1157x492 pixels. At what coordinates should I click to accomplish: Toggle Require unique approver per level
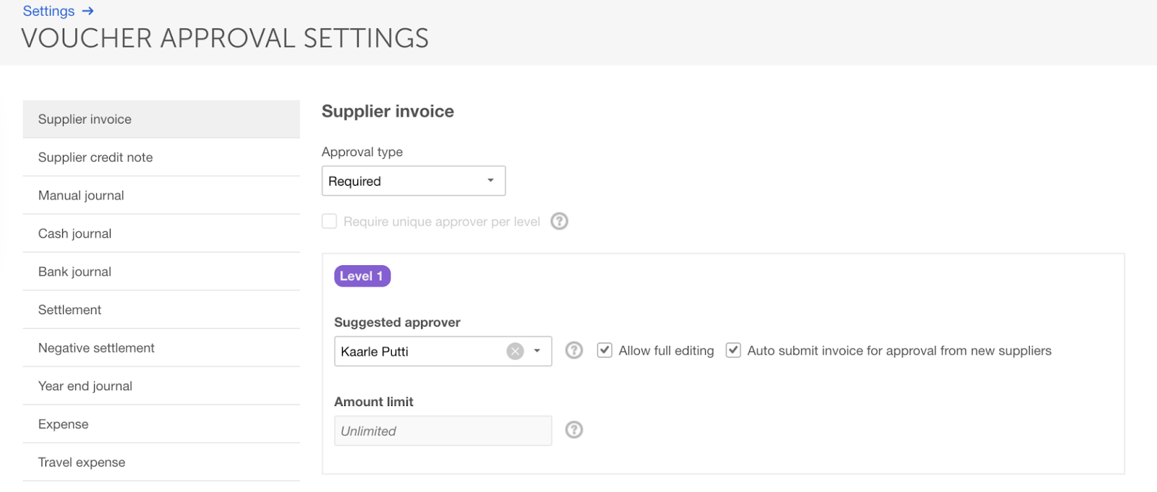tap(330, 221)
